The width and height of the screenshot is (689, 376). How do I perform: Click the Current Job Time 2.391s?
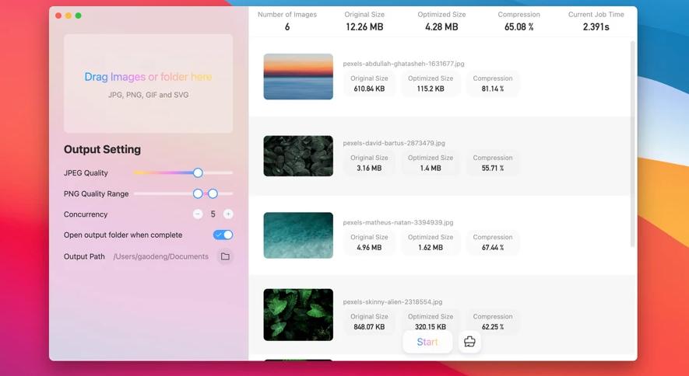pyautogui.click(x=596, y=26)
